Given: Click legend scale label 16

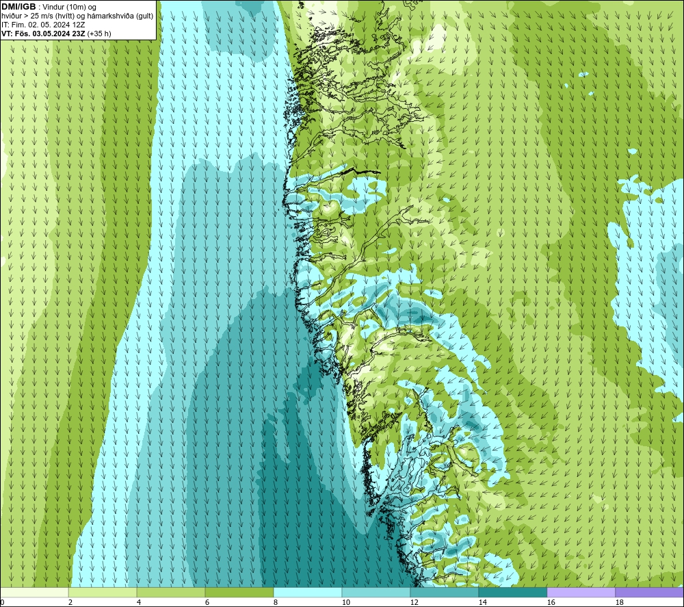Looking at the screenshot, I should click(x=551, y=602).
